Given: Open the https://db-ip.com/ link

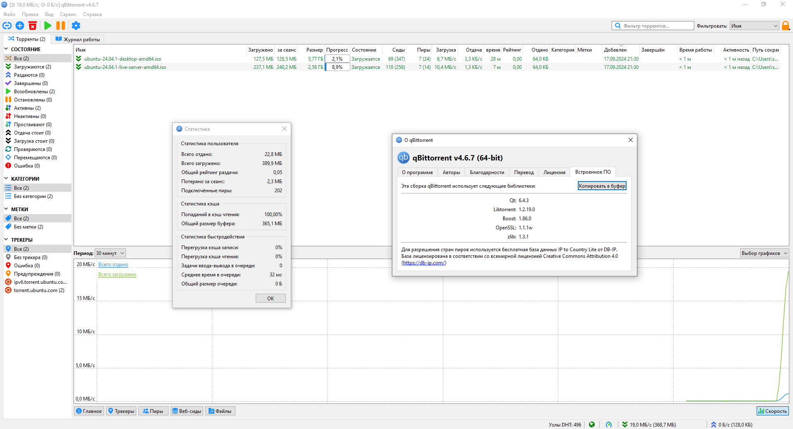Looking at the screenshot, I should pos(424,263).
